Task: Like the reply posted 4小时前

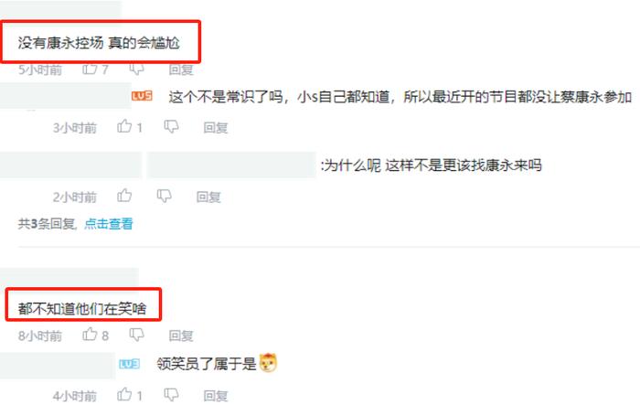Action: click(124, 394)
